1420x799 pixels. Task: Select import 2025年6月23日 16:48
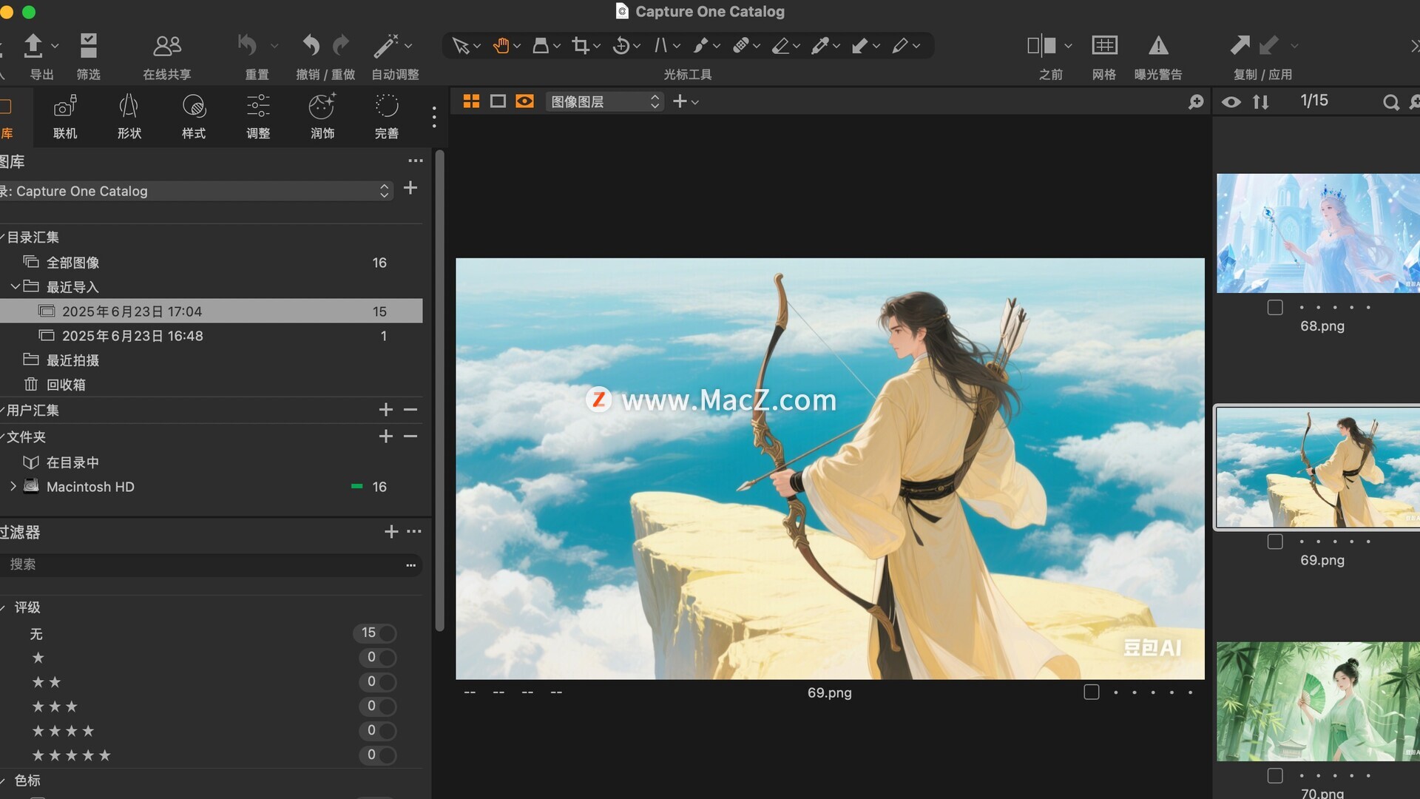point(212,336)
